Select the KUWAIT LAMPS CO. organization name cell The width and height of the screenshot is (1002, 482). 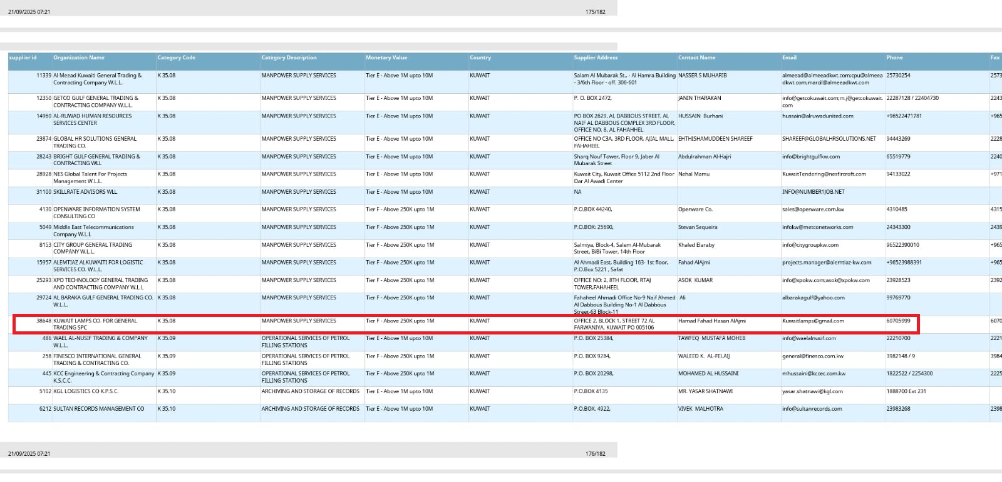[95, 324]
